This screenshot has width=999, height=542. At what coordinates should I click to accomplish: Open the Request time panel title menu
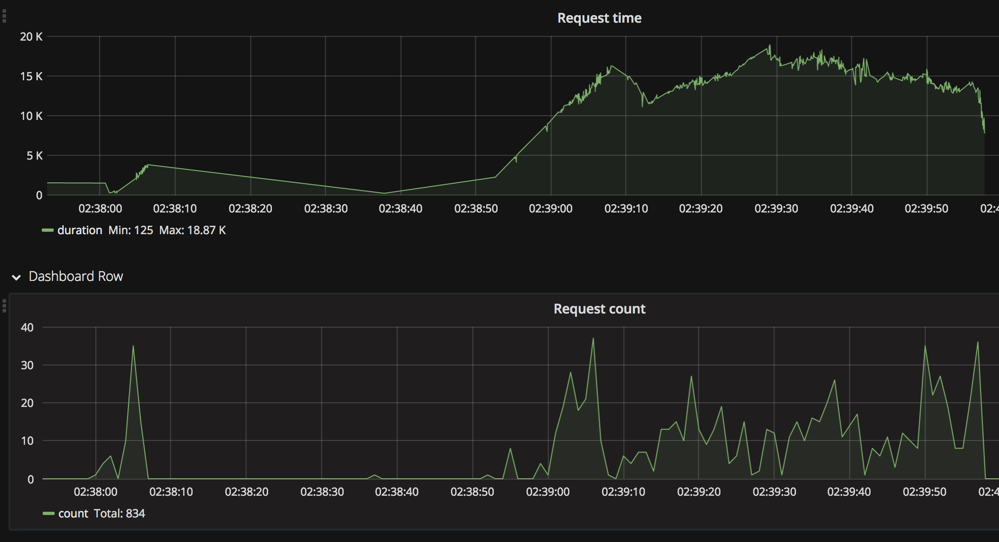tap(599, 18)
